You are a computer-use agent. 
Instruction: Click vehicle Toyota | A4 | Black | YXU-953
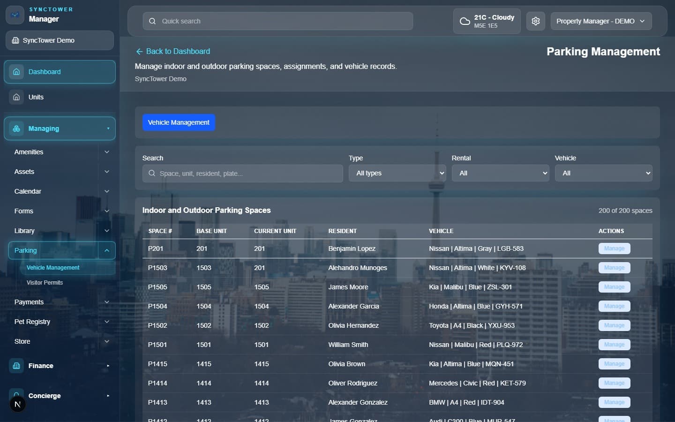click(x=472, y=325)
